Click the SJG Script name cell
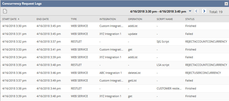The width and height of the screenshot is (229, 101). point(163,42)
